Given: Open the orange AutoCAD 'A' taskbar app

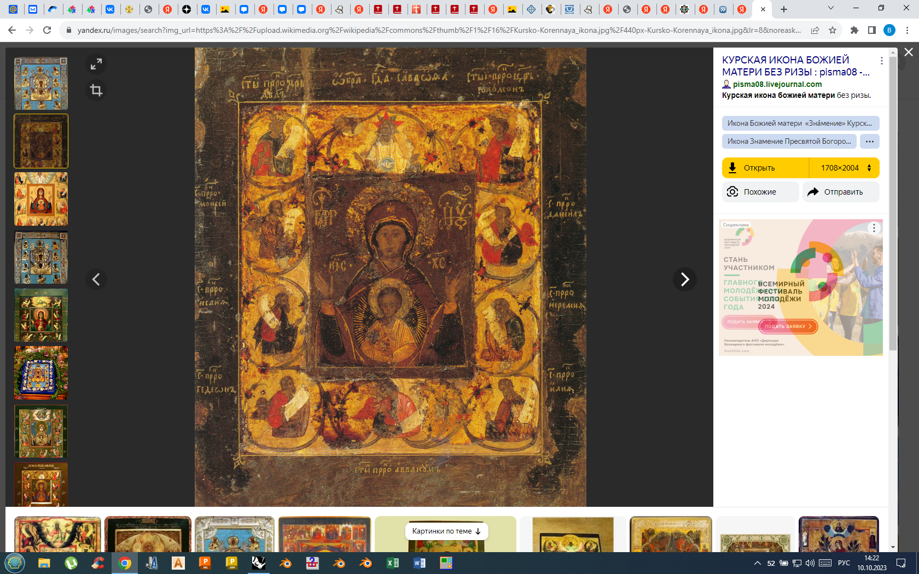Looking at the screenshot, I should (x=178, y=563).
